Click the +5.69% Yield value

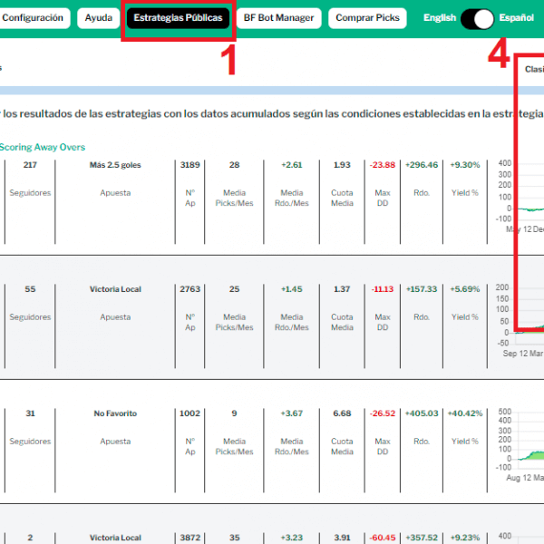465,289
